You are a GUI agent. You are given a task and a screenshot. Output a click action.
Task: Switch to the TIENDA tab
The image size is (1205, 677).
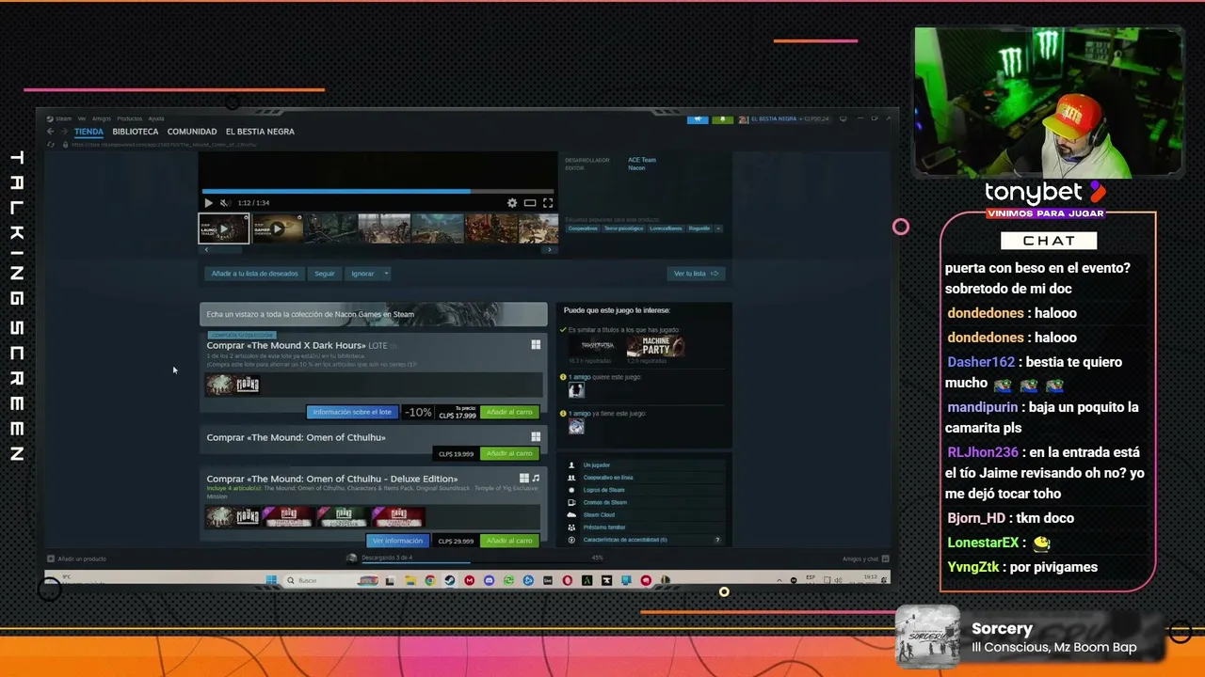coord(88,132)
